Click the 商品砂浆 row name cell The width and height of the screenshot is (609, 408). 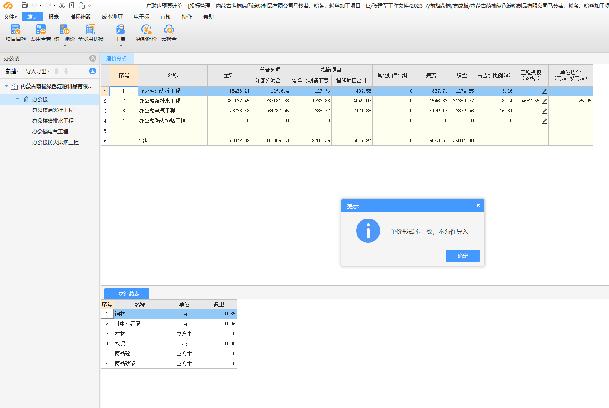click(x=140, y=363)
